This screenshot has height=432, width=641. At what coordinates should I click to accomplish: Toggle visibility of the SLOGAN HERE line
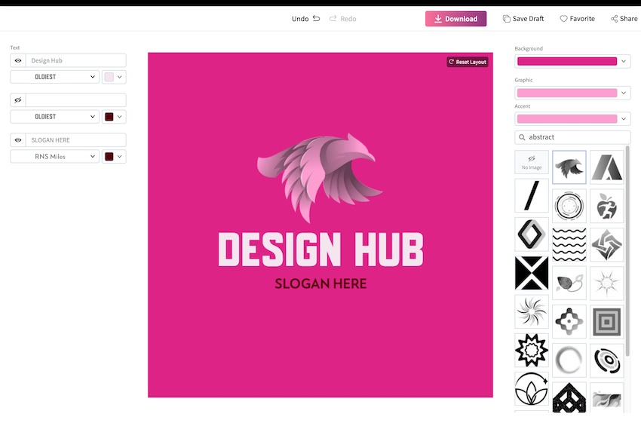point(18,139)
